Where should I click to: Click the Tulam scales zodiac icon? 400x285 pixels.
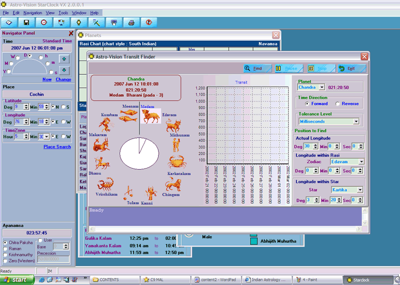[x=128, y=193]
